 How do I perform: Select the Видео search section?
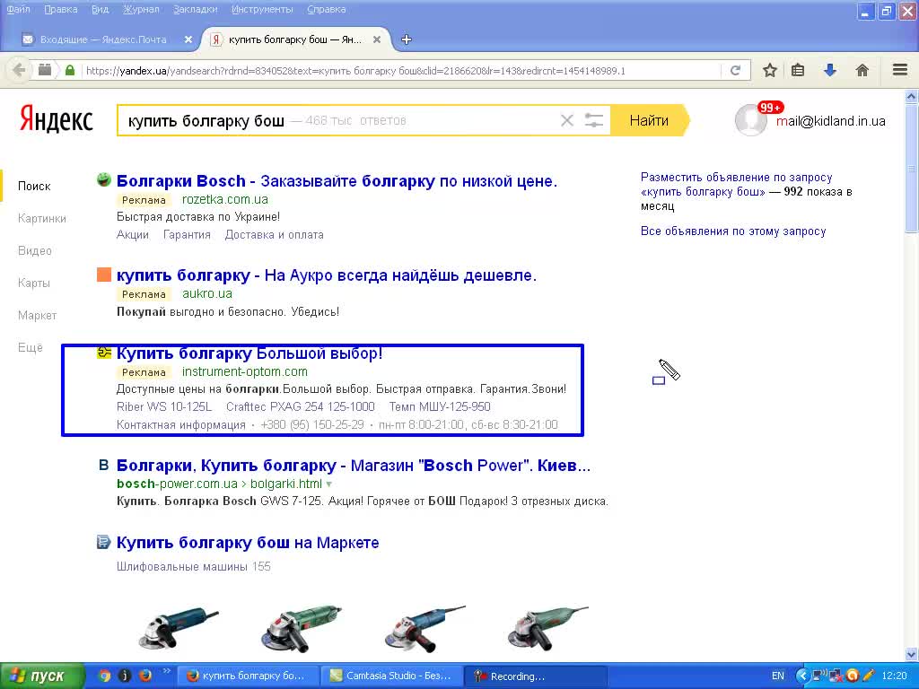click(x=35, y=251)
